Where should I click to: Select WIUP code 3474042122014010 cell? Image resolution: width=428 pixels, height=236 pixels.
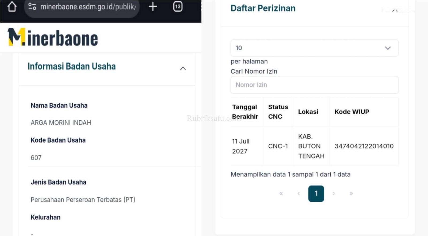[364, 146]
